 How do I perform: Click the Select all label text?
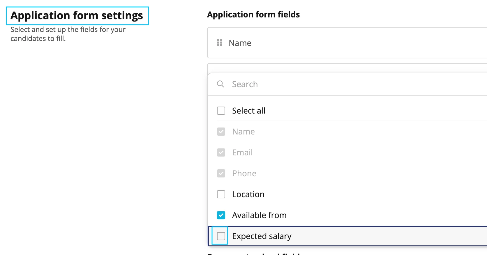click(x=249, y=111)
